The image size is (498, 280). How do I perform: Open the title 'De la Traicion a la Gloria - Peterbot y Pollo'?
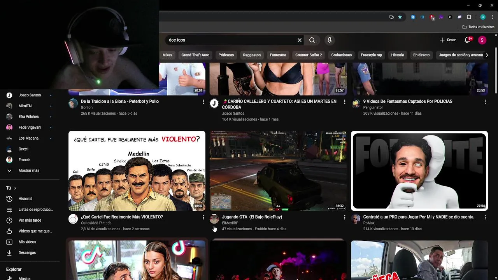pos(119,101)
